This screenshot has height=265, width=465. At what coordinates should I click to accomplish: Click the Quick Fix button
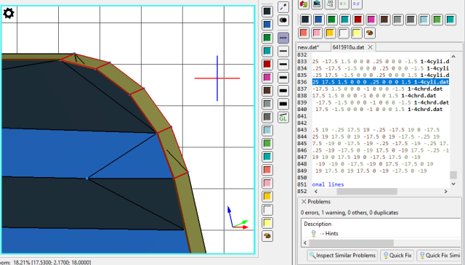coord(397,256)
